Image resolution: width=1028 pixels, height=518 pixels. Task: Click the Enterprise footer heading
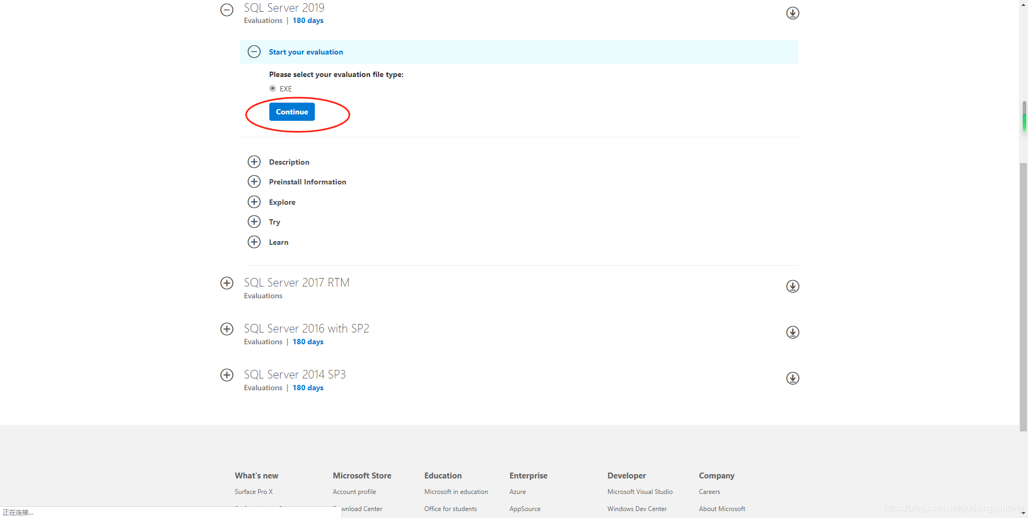(x=528, y=476)
